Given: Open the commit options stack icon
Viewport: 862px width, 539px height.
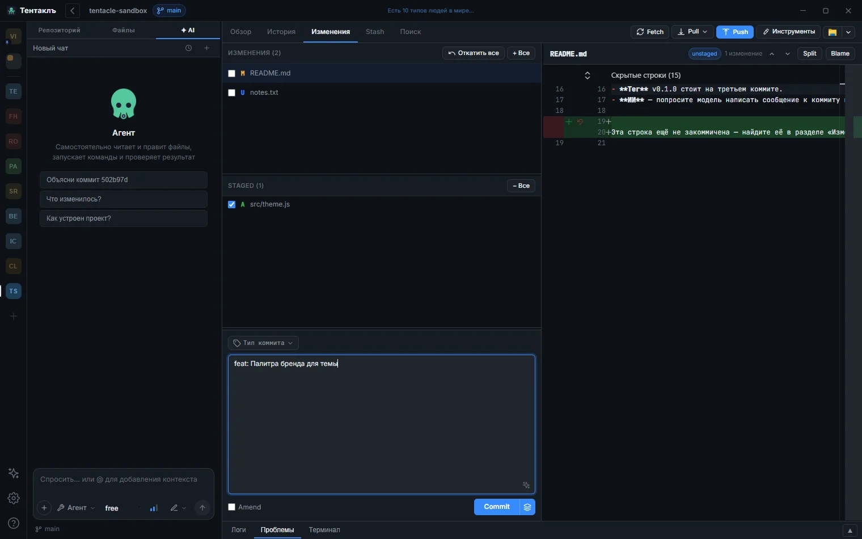Looking at the screenshot, I should [527, 507].
